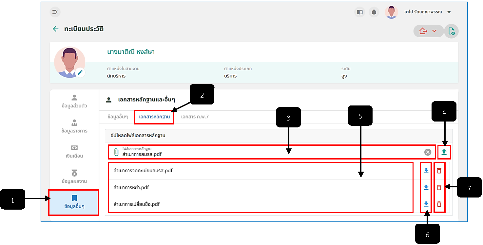Go back with the arrow beside ทะเบียนประวัติ
483x245 pixels.
pos(56,29)
